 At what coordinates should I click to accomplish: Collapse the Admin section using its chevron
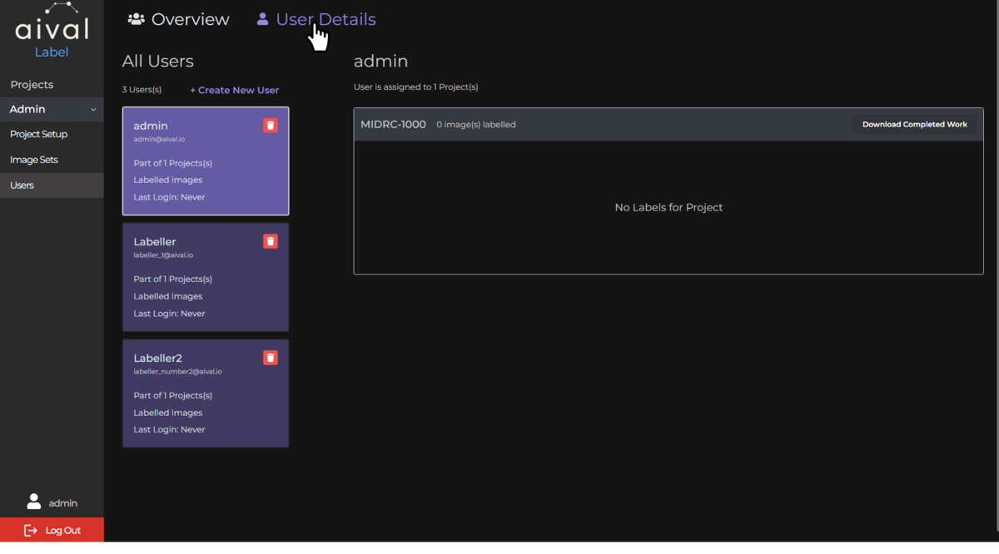(x=93, y=109)
